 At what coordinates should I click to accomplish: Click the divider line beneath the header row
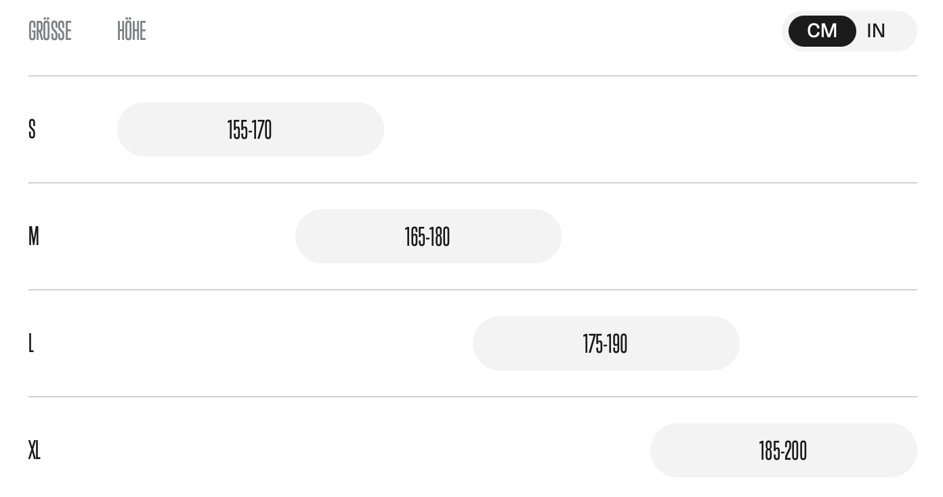[473, 76]
